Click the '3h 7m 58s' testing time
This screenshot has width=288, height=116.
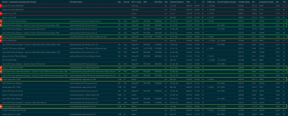click(173, 37)
